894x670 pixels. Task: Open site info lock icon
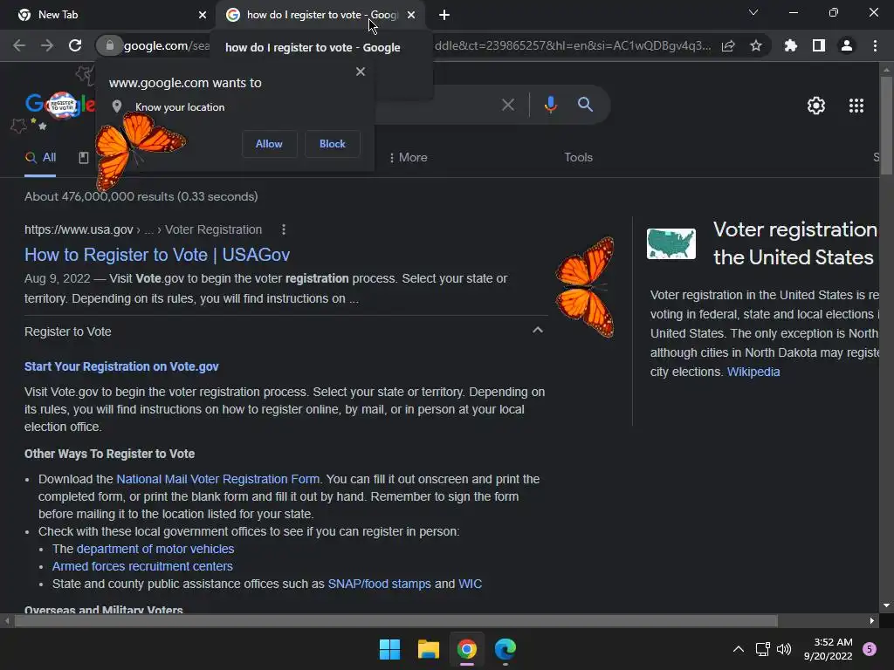pos(109,45)
